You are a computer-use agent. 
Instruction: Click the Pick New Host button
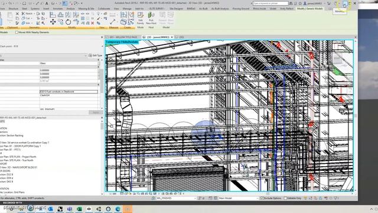click(151, 18)
